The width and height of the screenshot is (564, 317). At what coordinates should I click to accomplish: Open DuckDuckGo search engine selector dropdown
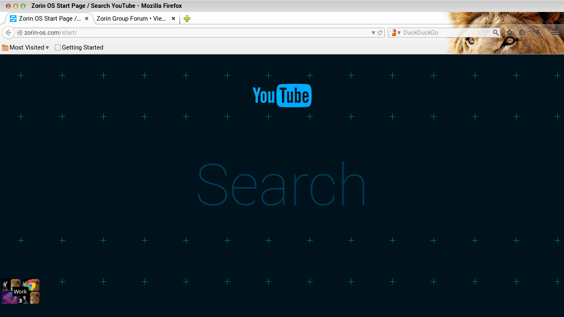pos(396,33)
